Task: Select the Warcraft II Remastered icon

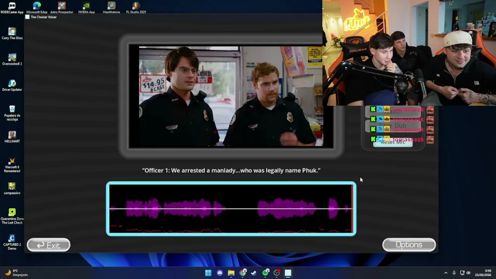Action: [12, 164]
